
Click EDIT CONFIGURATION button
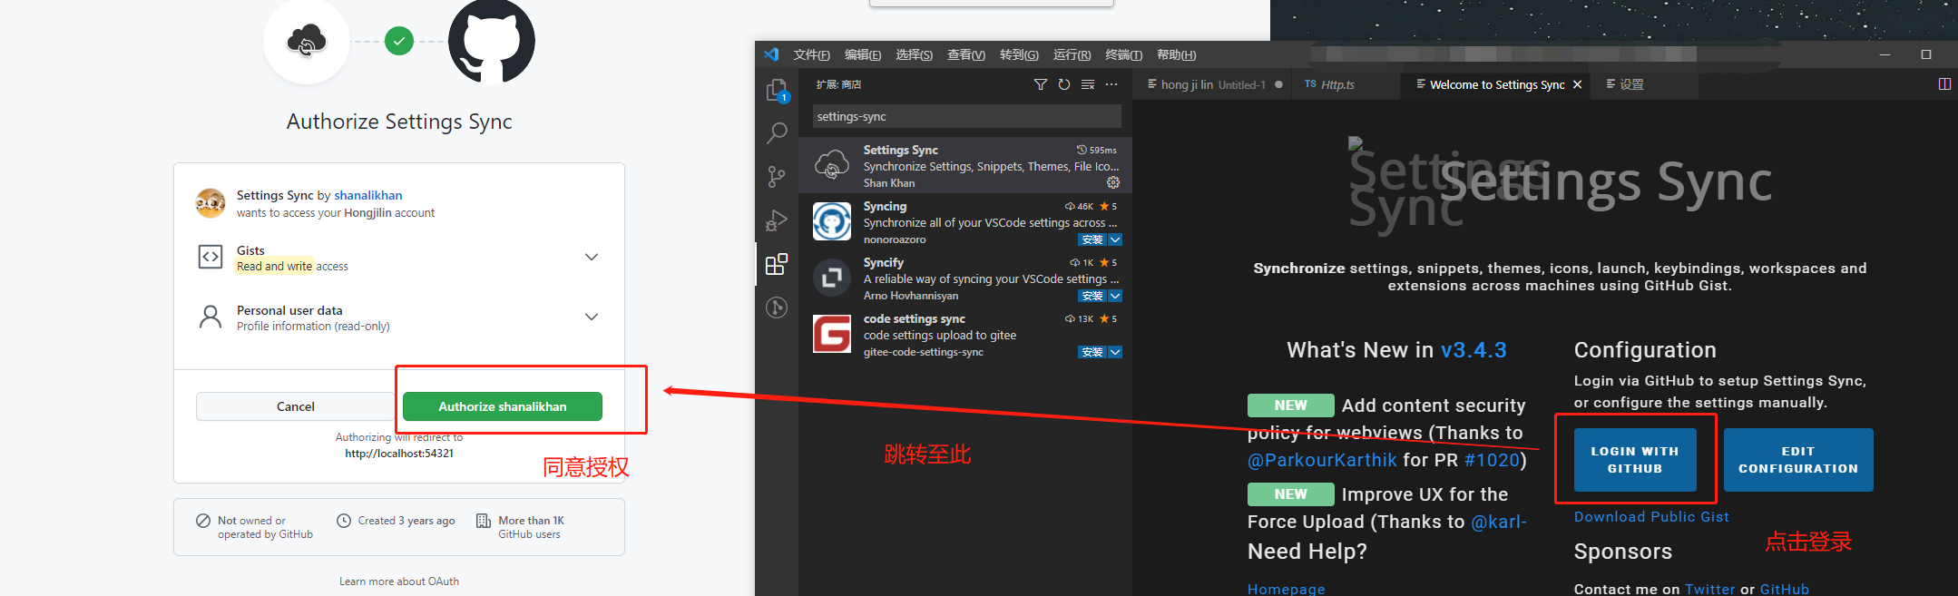(1798, 460)
